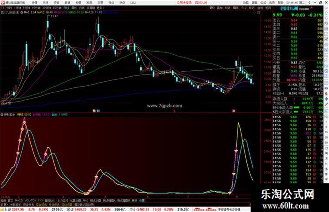Open the 数据 menu
Image resolution: width=329 pixels, height=212 pixels.
pos(67,3)
